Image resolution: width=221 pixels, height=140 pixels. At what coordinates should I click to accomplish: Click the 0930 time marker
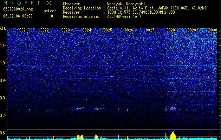coord(213,30)
